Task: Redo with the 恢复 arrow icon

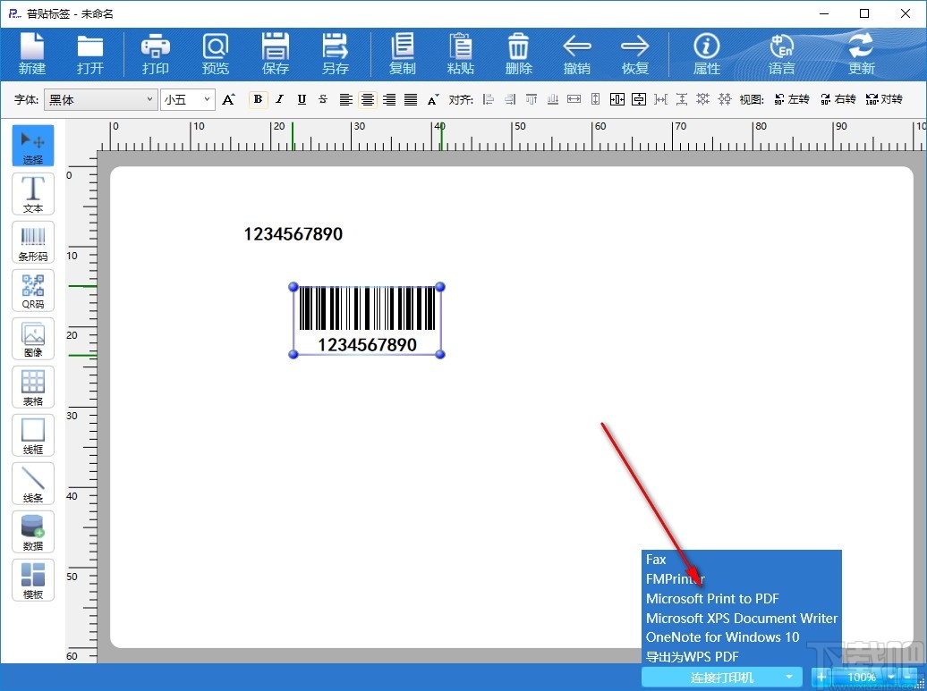Action: pyautogui.click(x=635, y=54)
